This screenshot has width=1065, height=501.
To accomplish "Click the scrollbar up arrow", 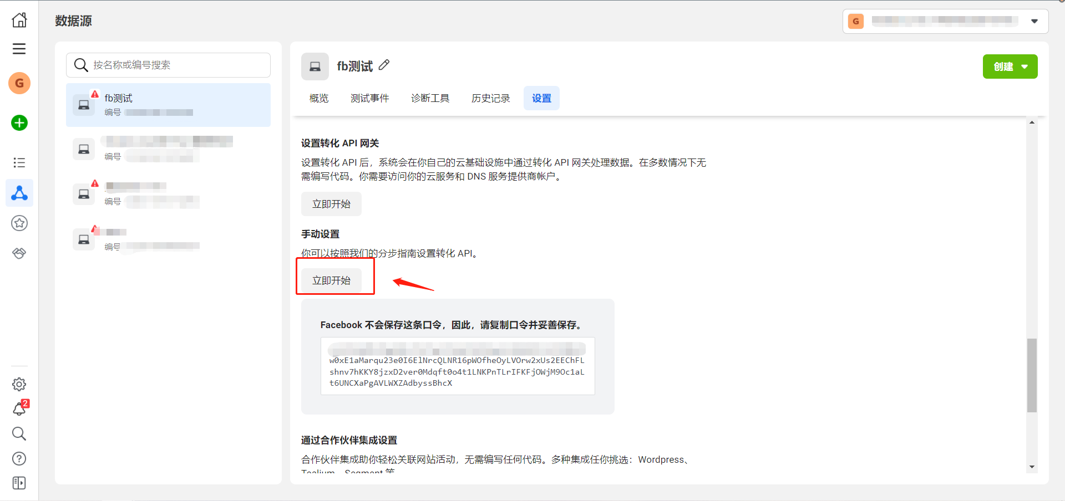I will tap(1032, 122).
